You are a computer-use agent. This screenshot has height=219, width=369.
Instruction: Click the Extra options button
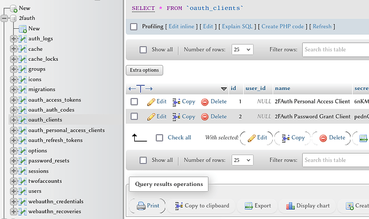(144, 70)
